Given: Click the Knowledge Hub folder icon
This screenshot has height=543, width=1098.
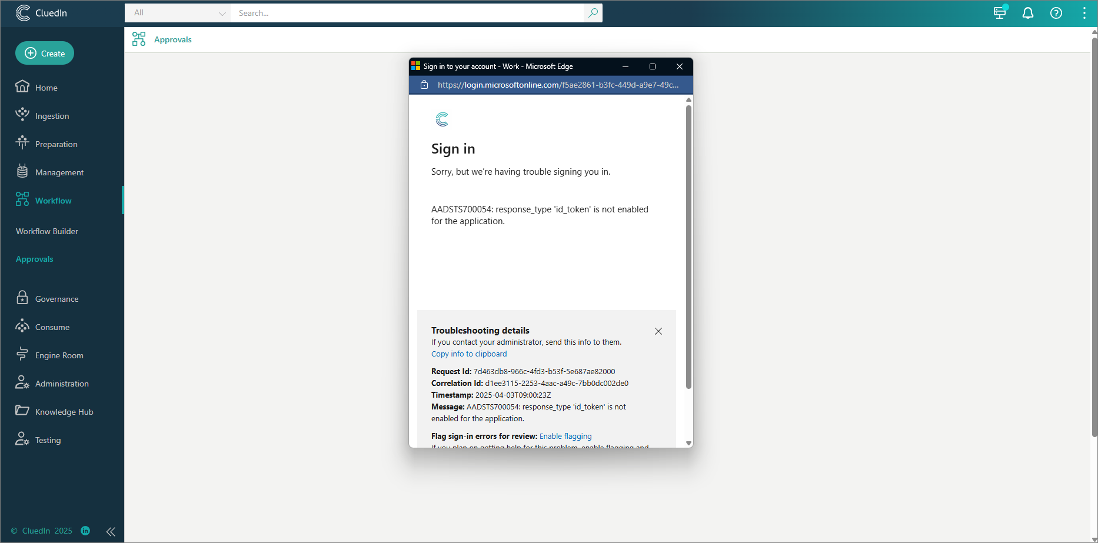Looking at the screenshot, I should click(22, 410).
